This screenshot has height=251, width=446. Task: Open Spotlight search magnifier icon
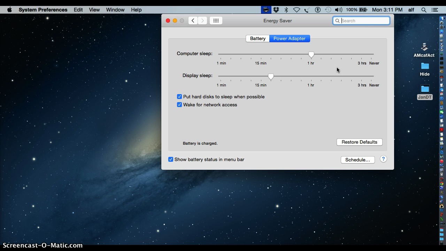(424, 10)
